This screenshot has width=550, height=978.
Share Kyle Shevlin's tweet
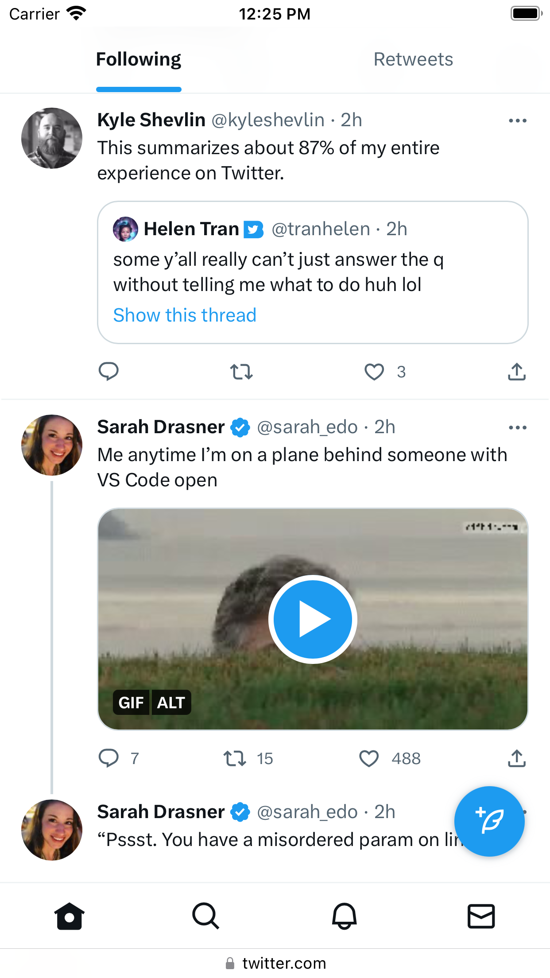(517, 371)
